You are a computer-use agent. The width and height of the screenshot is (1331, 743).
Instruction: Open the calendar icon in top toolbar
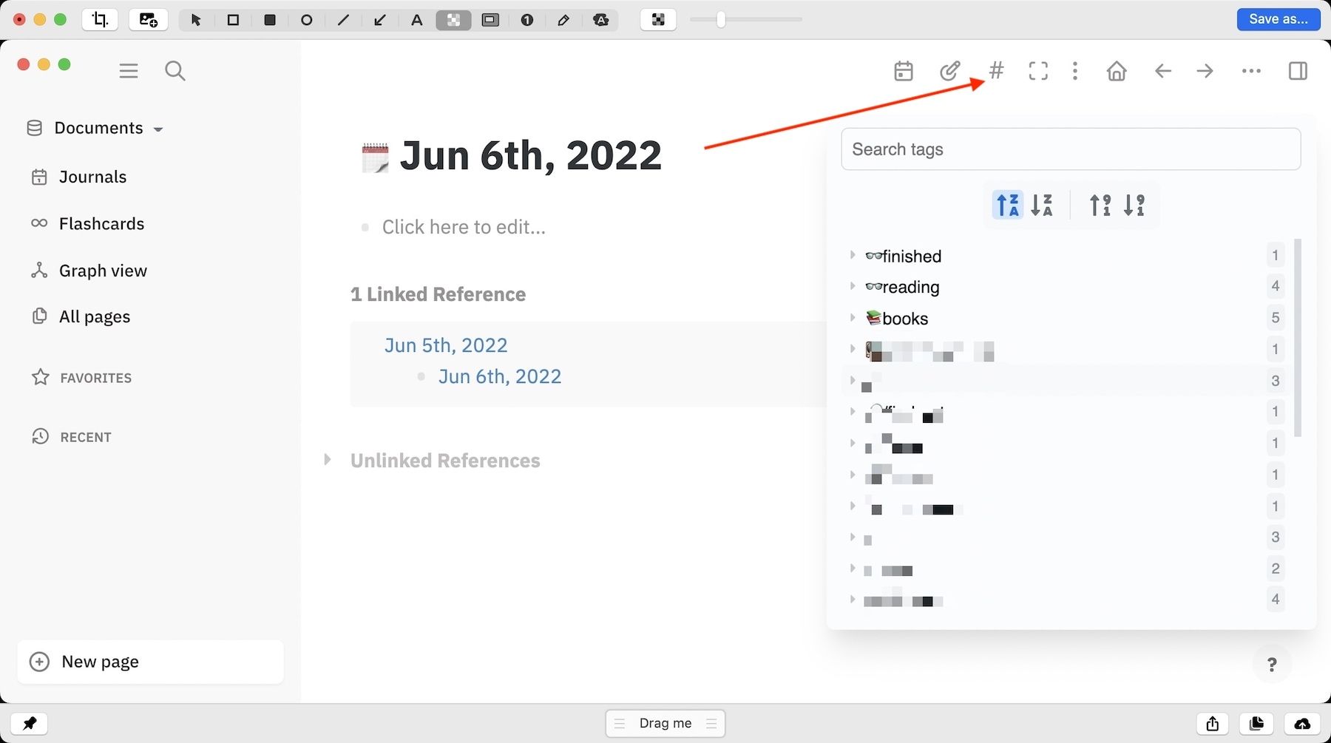903,71
